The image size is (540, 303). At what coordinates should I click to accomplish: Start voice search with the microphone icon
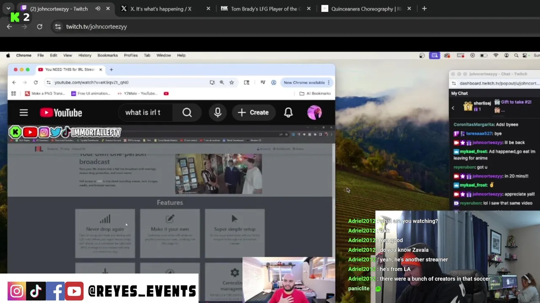click(218, 112)
